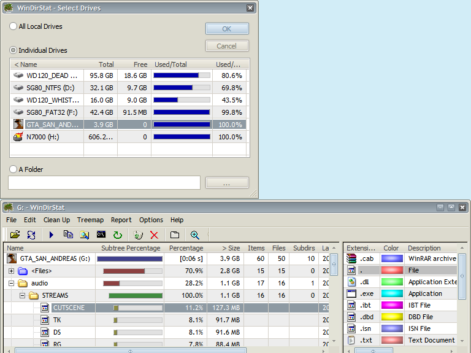Click the Open folder toolbar icon
Screen dimensions: 471x353
click(x=15, y=235)
